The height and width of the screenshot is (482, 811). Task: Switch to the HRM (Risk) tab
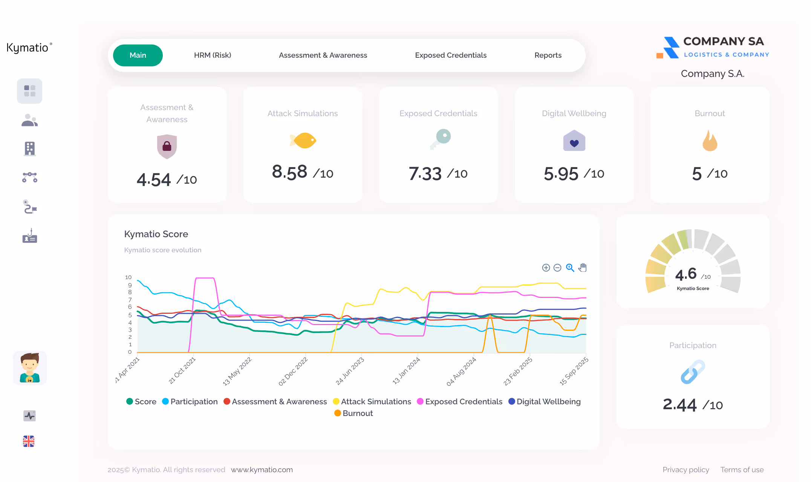pos(212,55)
